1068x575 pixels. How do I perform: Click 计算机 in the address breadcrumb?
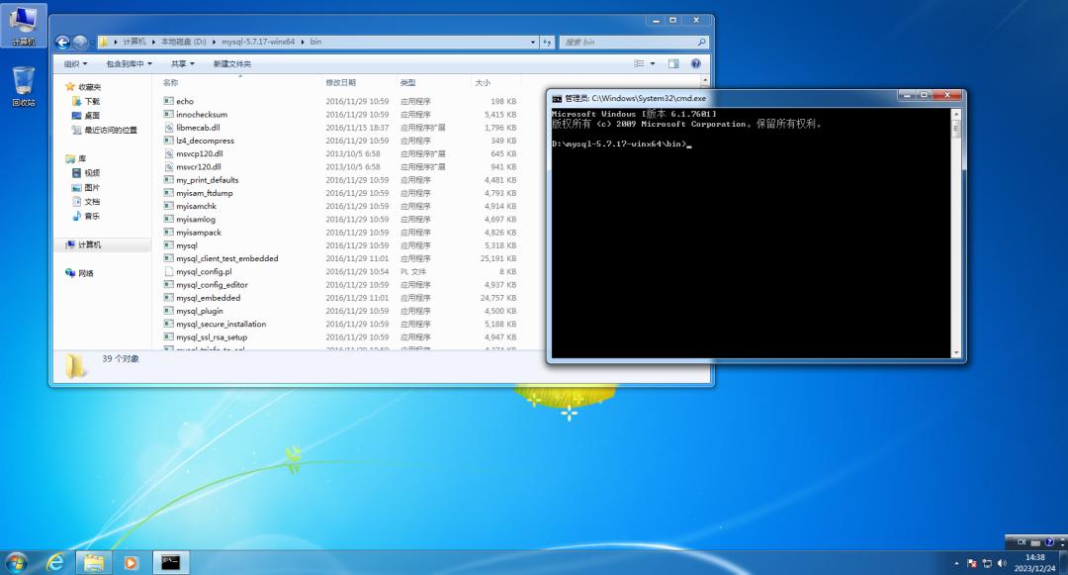coord(134,42)
